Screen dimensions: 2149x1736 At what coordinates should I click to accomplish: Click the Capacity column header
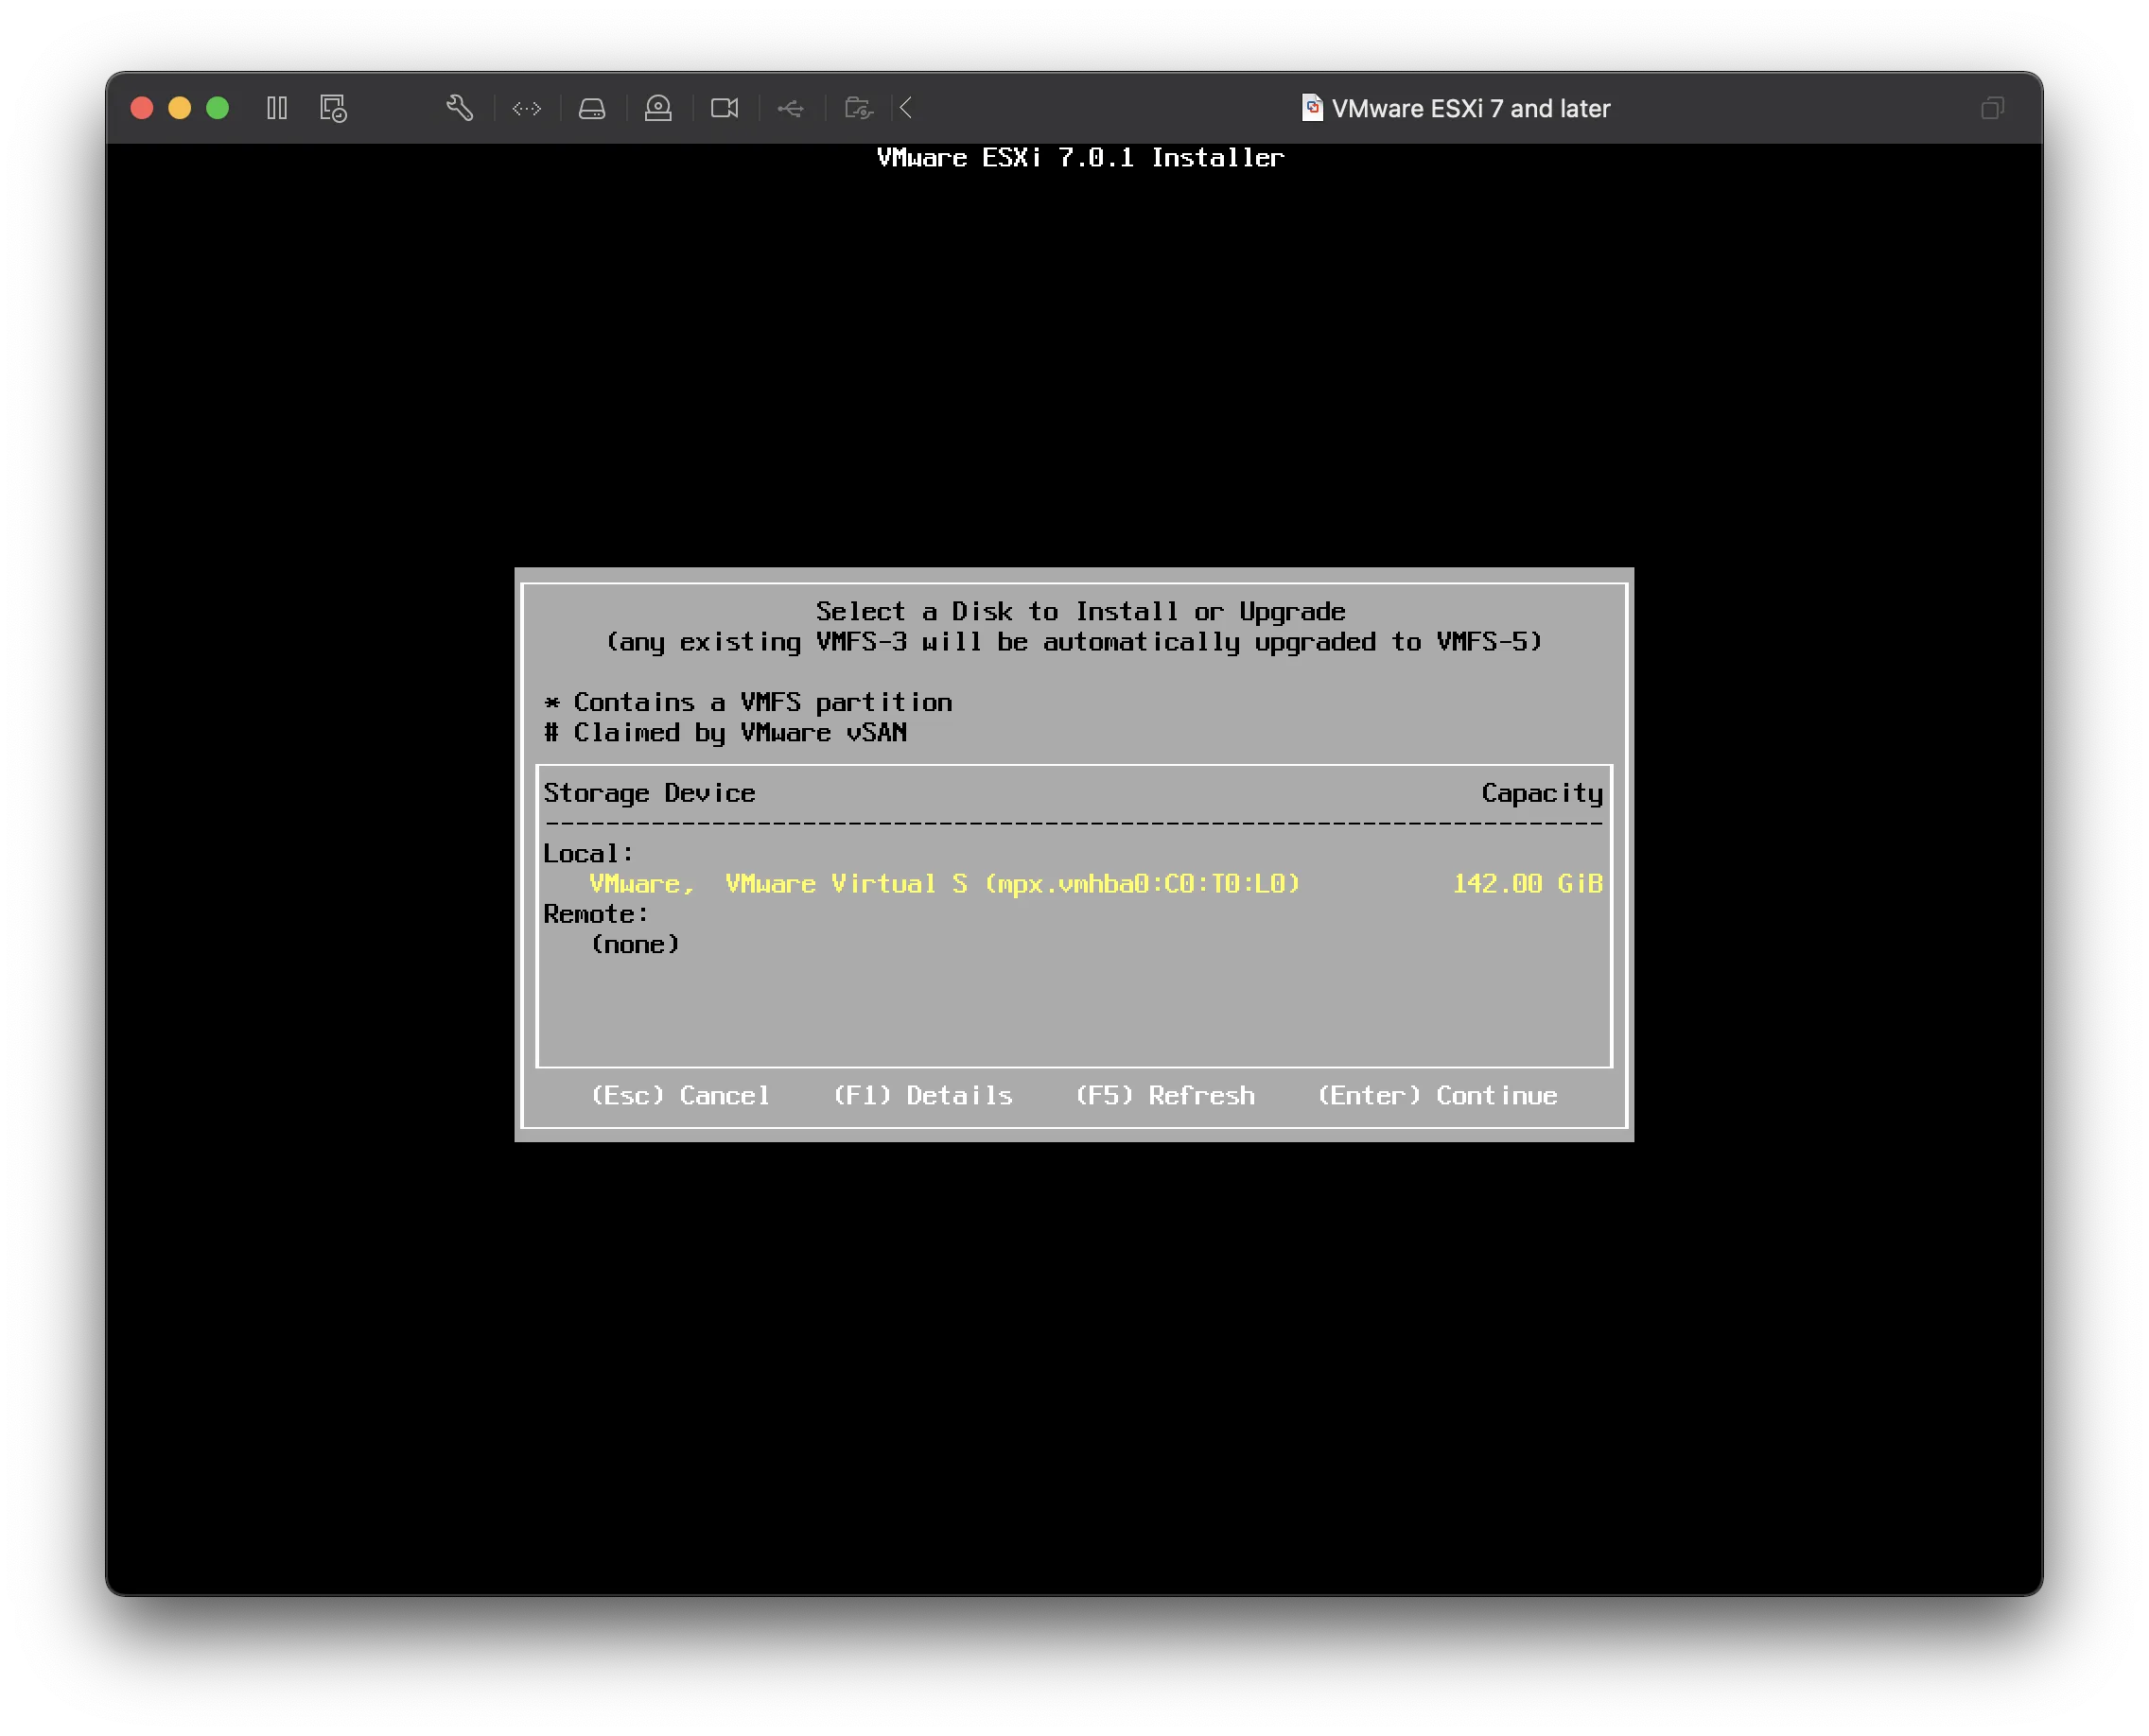pyautogui.click(x=1542, y=794)
